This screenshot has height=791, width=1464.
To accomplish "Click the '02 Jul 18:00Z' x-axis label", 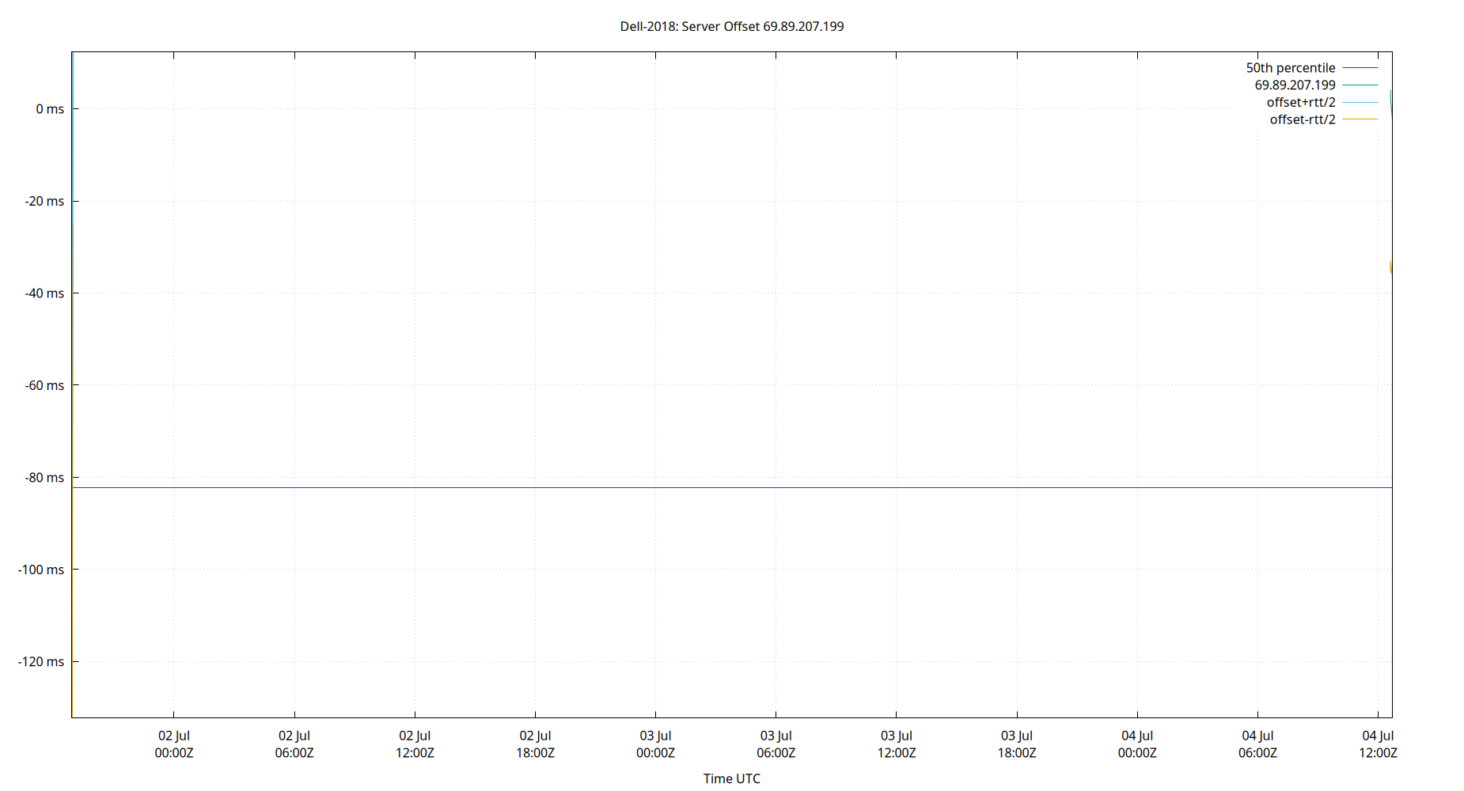I will (536, 744).
